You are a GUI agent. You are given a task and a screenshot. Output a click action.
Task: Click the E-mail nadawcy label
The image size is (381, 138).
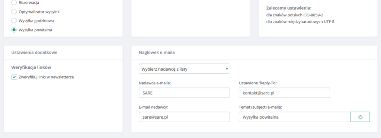tap(154, 107)
